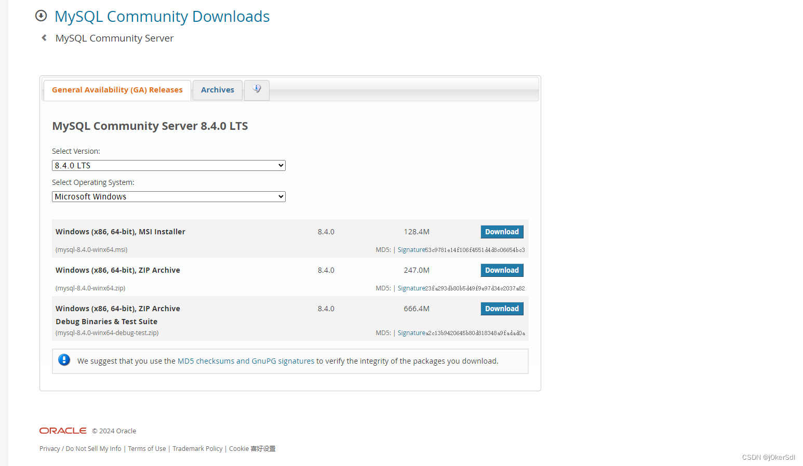803x466 pixels.
Task: Go to MySQL Community Server link
Action: [114, 38]
